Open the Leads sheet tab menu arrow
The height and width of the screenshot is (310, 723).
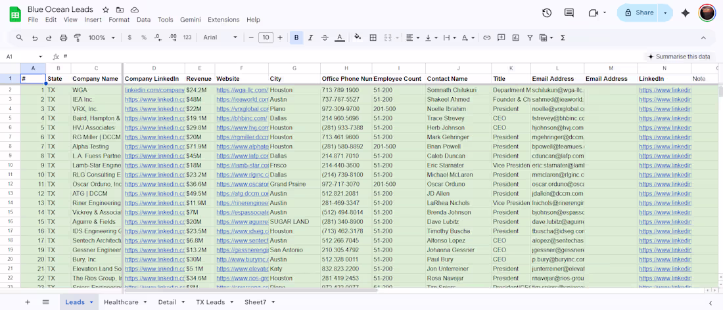point(91,302)
